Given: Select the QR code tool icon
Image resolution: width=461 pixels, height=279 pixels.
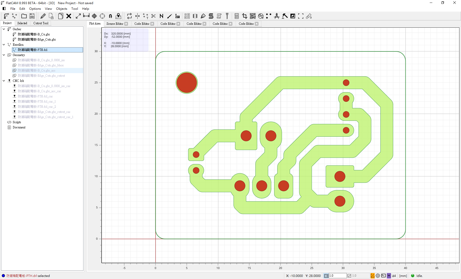Looking at the screenshot, I should click(x=252, y=16).
